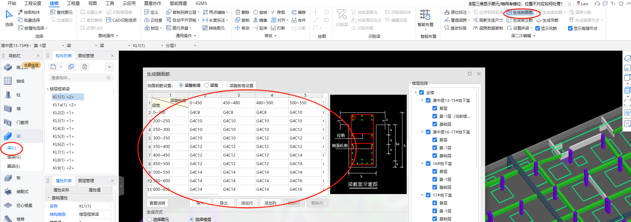Click the 拾取构件 tool
631x222 pixels.
click(29, 12)
